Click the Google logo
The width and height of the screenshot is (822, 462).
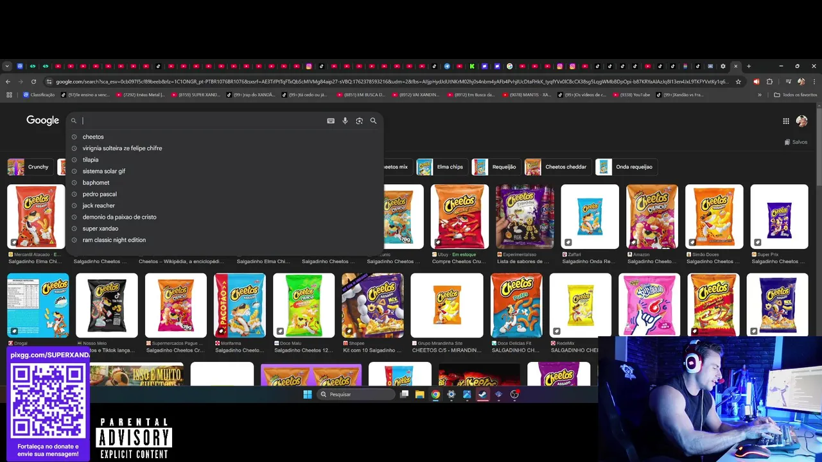click(x=42, y=120)
